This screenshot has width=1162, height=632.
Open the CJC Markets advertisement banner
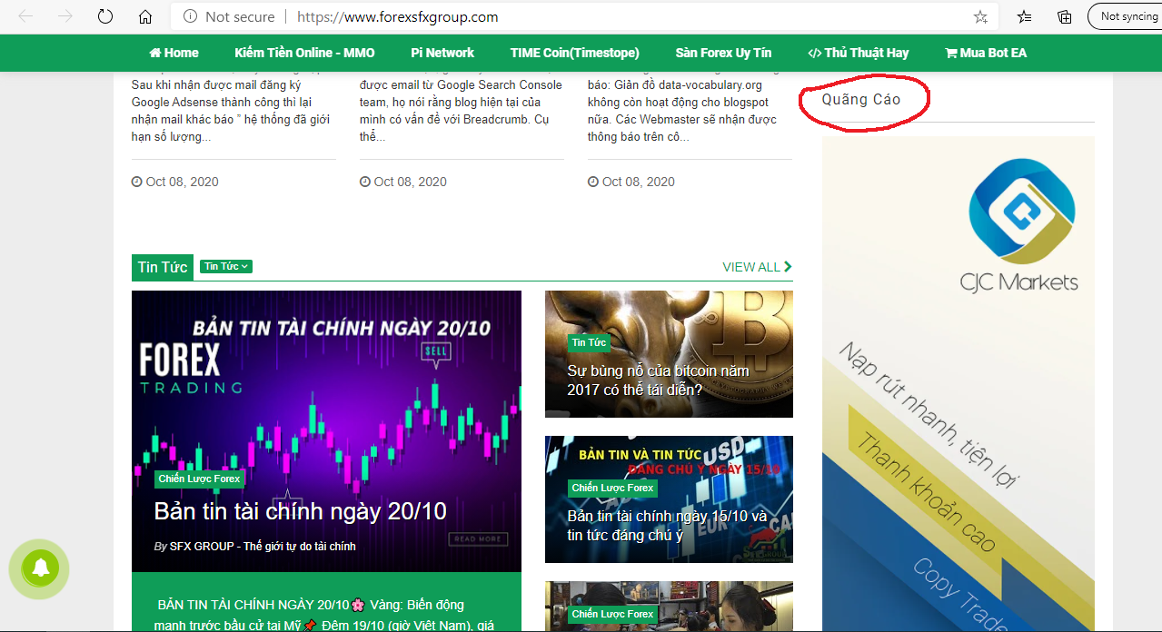958,384
